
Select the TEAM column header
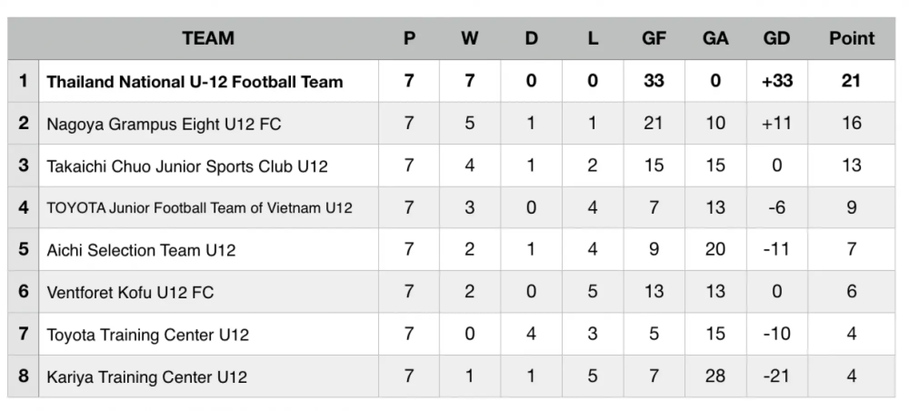point(208,38)
